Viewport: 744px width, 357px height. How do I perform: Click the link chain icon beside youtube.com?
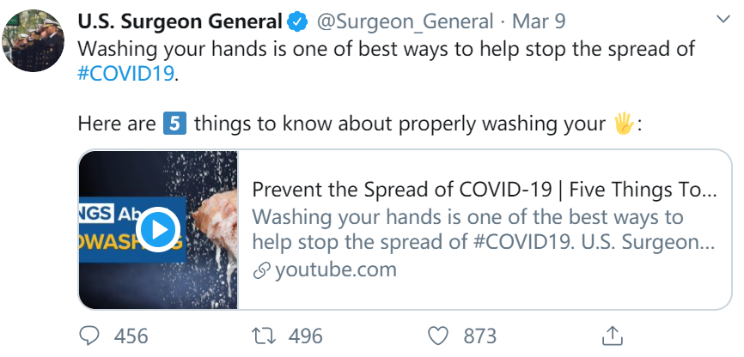[261, 270]
